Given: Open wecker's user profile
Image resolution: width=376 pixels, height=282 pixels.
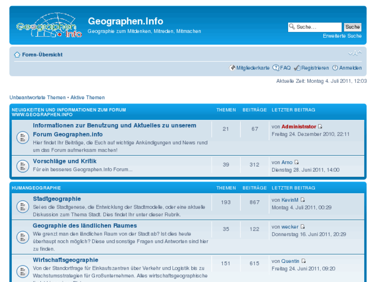Looking at the screenshot, I should click(290, 227).
